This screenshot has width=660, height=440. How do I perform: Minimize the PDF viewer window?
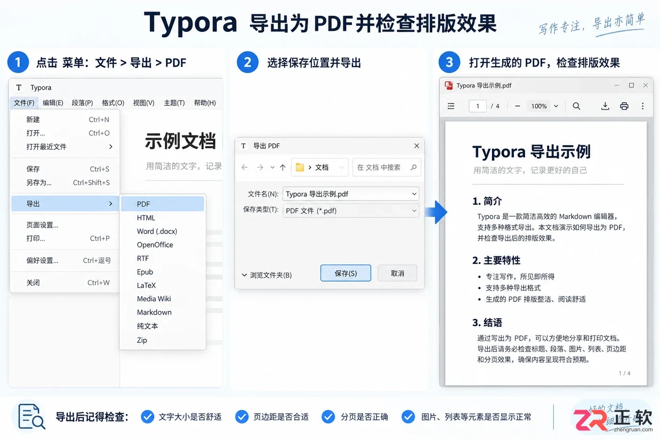tap(617, 85)
